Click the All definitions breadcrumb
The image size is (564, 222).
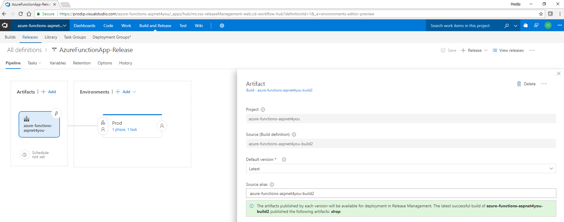pyautogui.click(x=24, y=50)
